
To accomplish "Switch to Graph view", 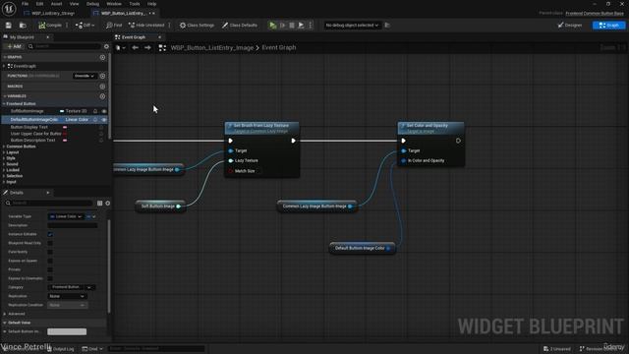I will (608, 26).
